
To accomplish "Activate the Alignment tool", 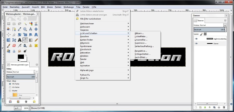I will [9, 35].
